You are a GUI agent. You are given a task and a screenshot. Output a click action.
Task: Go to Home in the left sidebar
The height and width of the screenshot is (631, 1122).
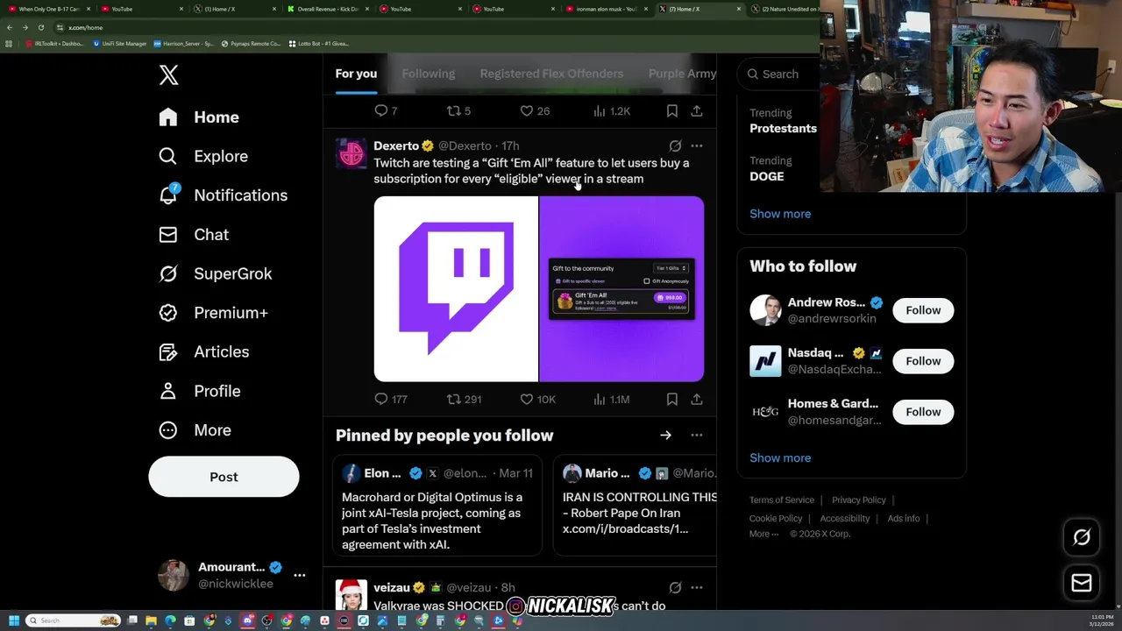pyautogui.click(x=199, y=117)
